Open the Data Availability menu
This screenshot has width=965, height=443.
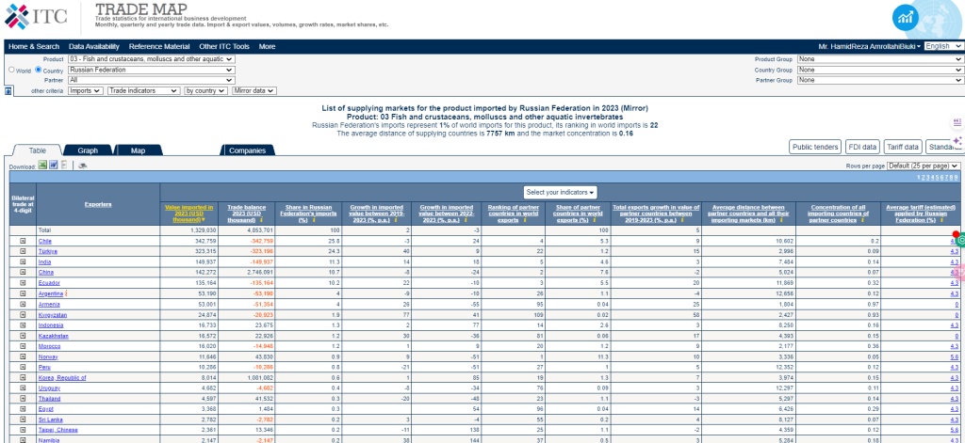click(94, 47)
